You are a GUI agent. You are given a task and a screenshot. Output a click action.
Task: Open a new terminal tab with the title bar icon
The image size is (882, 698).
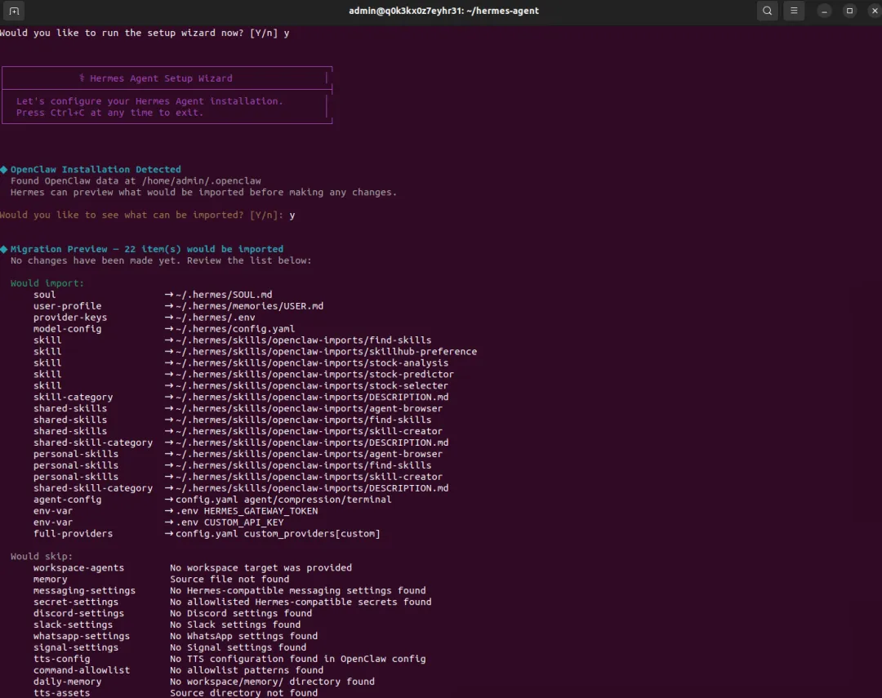click(14, 11)
